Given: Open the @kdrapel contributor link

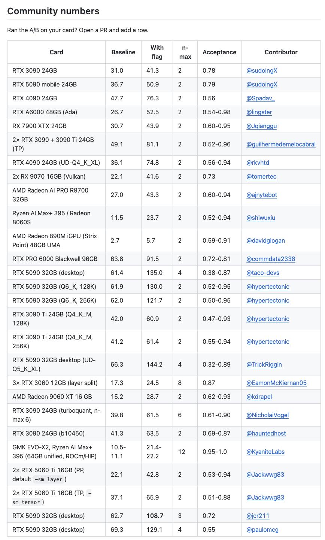Looking at the screenshot, I should coord(259,397).
